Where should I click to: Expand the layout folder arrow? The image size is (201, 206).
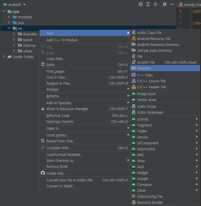[14, 40]
